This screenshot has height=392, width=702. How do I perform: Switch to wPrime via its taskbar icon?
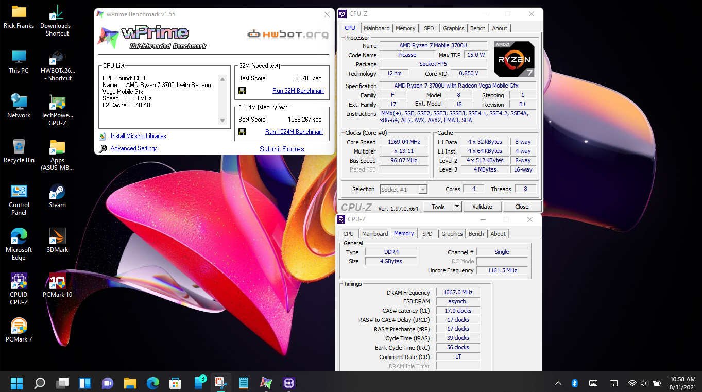[266, 383]
